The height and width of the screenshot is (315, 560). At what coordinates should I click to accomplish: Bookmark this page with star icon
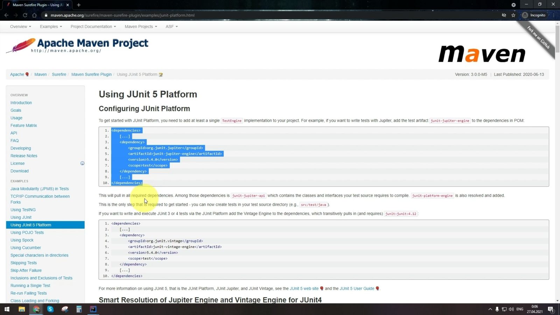pyautogui.click(x=513, y=15)
